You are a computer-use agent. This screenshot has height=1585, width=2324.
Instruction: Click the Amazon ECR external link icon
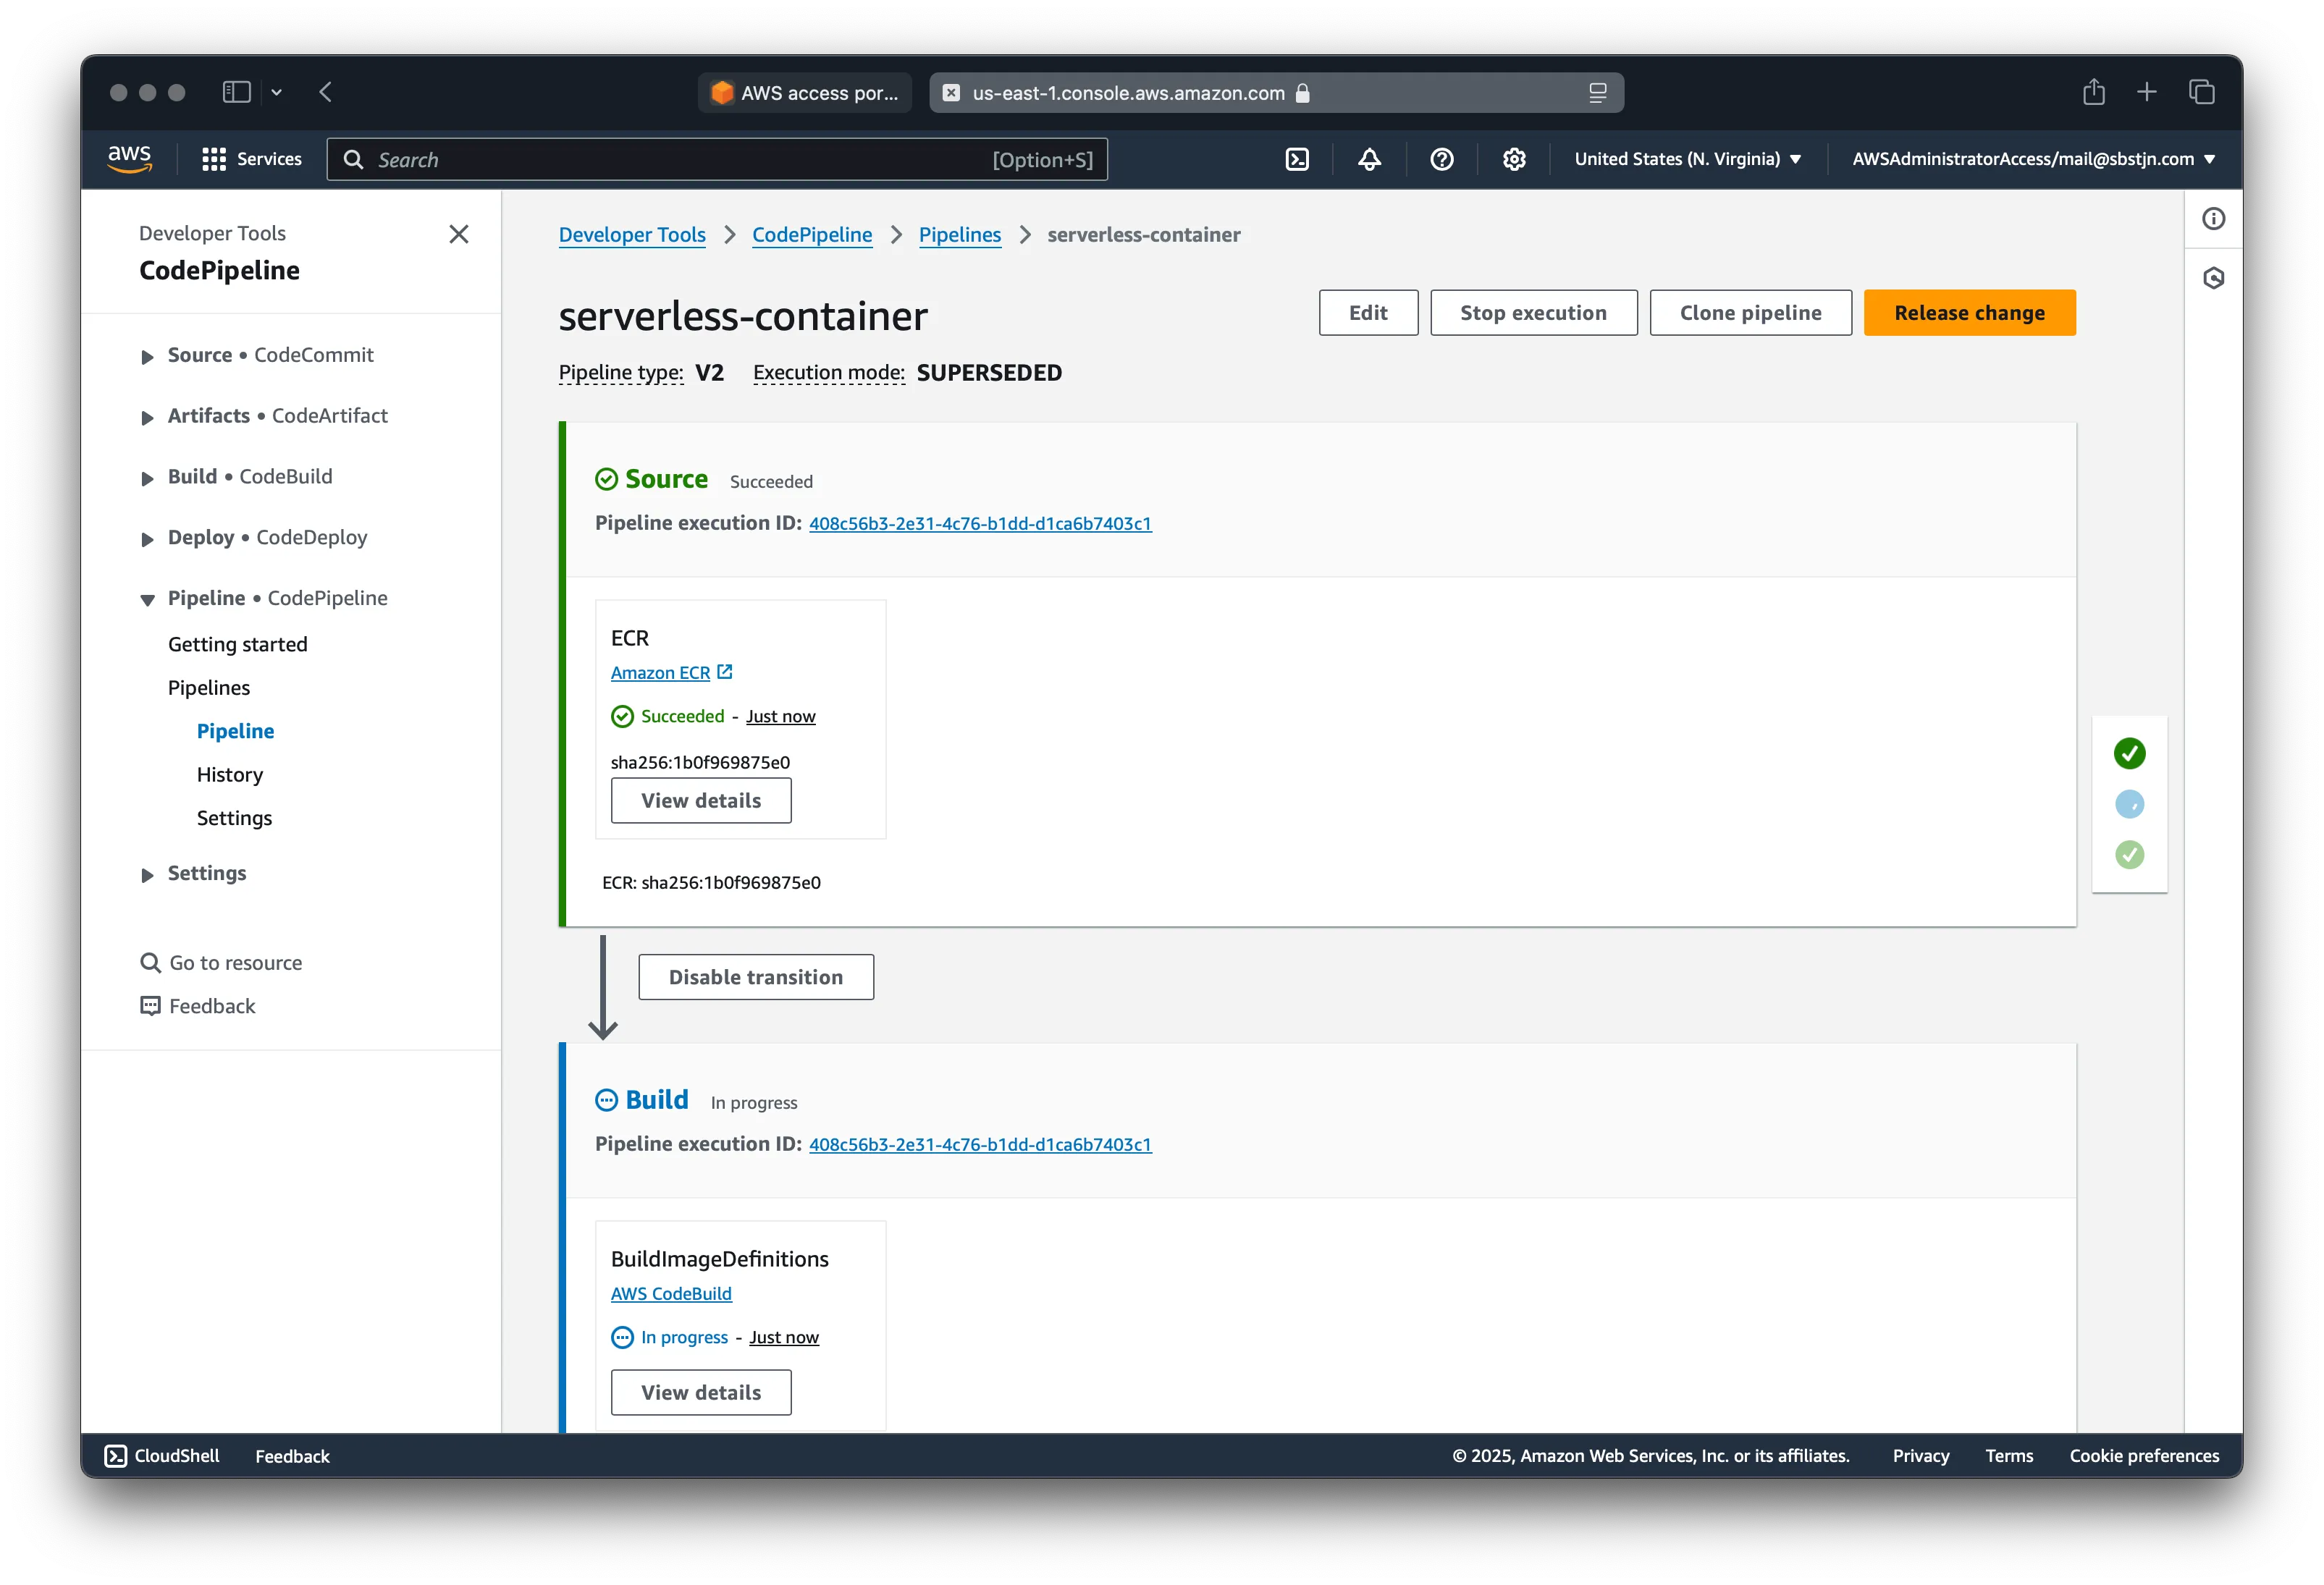click(725, 672)
